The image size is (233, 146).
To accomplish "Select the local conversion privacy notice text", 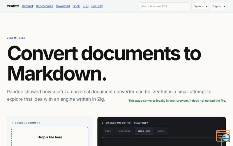I will coord(177,100).
